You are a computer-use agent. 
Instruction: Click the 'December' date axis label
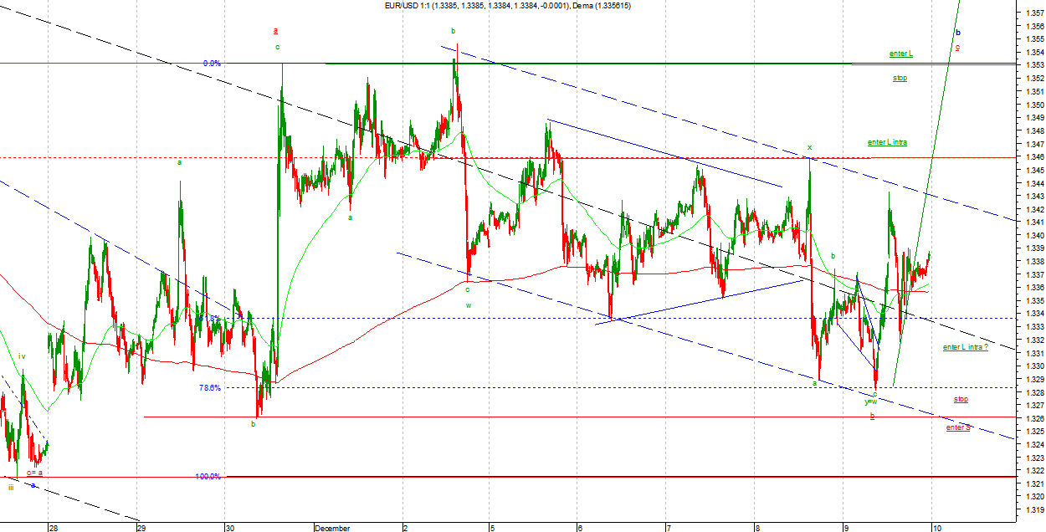[331, 528]
